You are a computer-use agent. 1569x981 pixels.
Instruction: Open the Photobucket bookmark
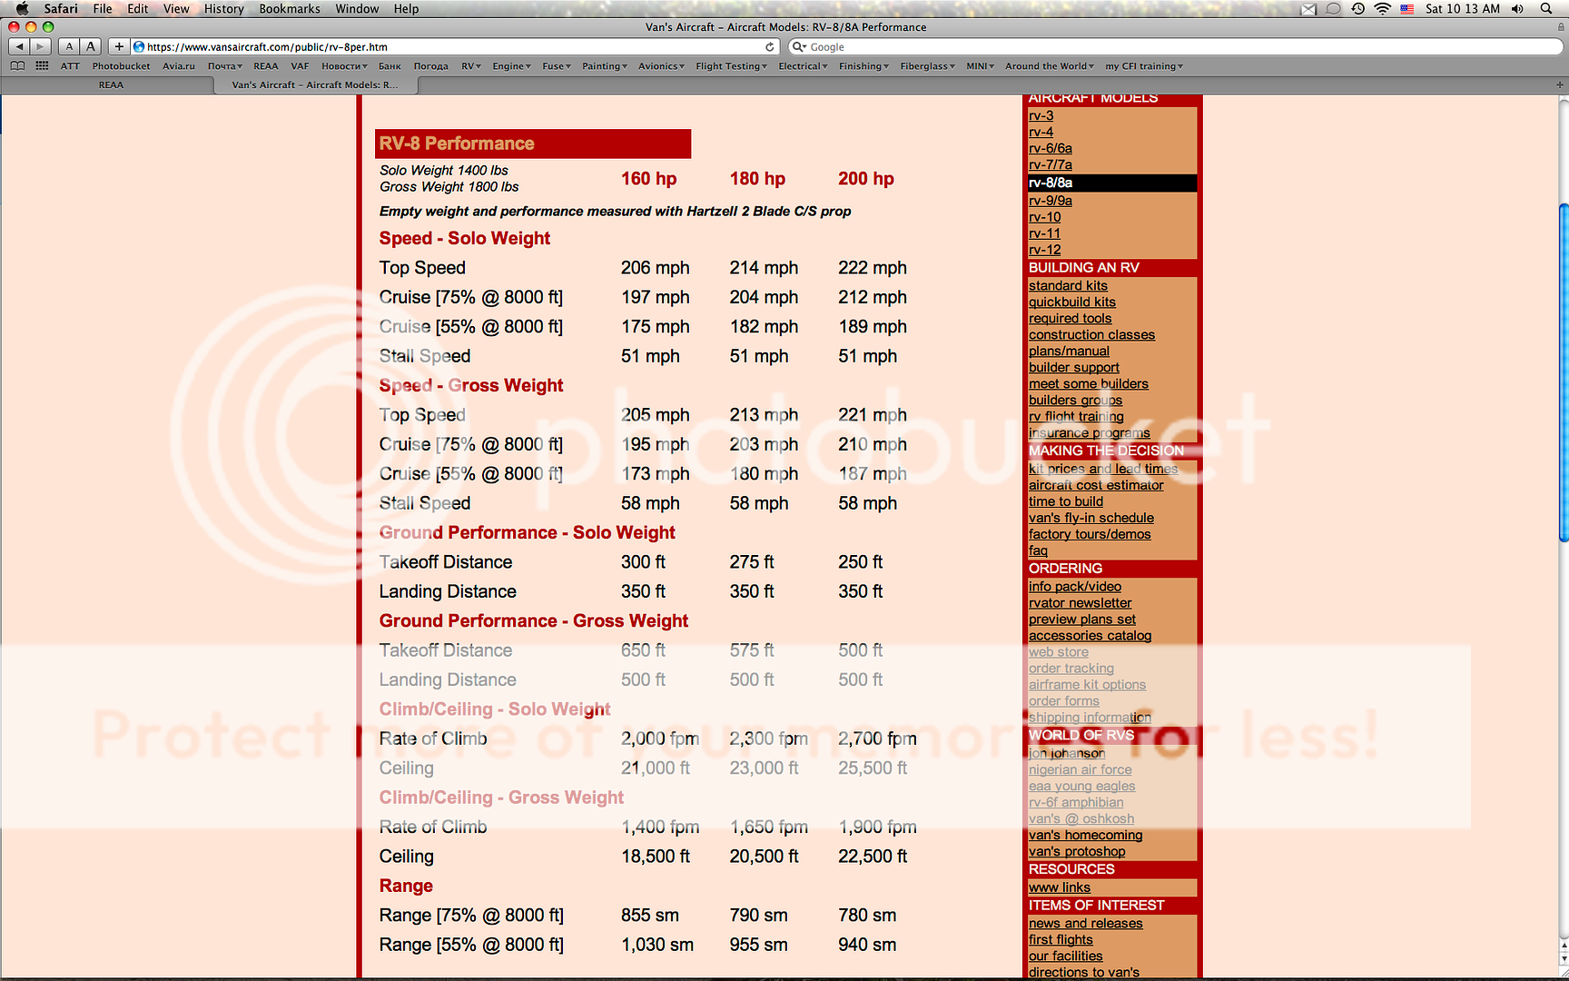121,66
